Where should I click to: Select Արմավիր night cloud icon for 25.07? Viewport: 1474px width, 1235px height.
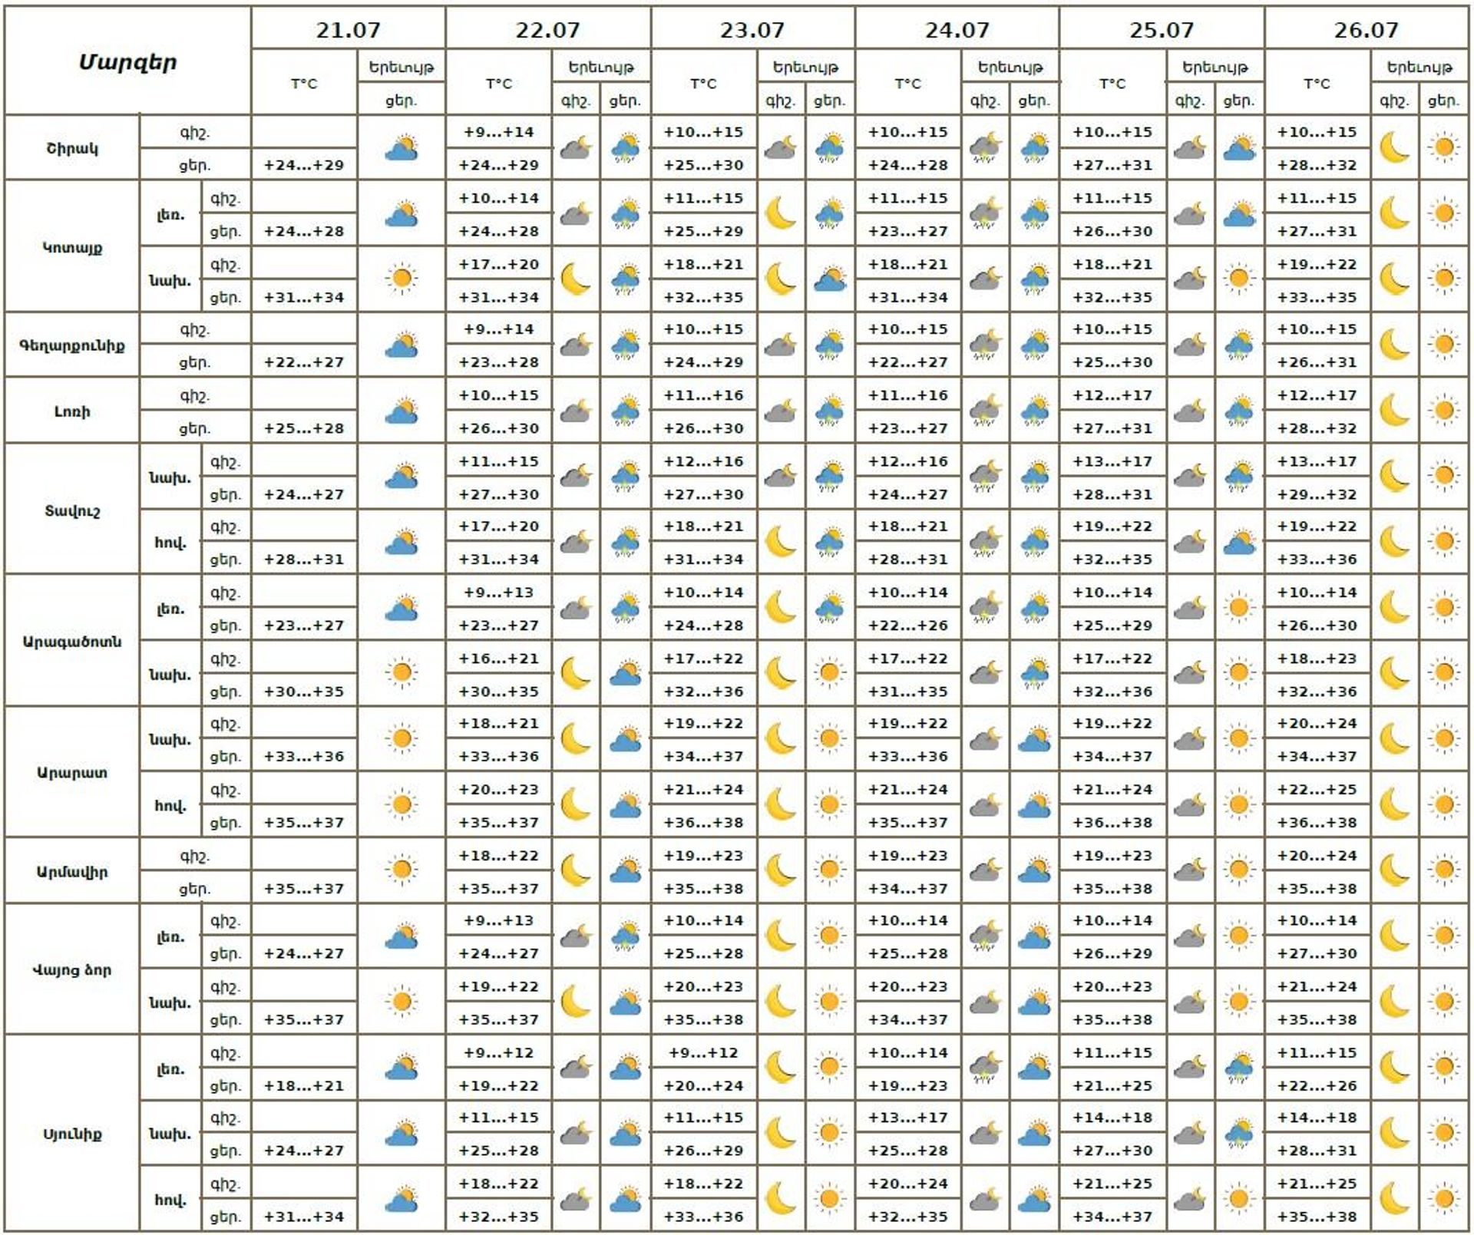tap(1189, 870)
